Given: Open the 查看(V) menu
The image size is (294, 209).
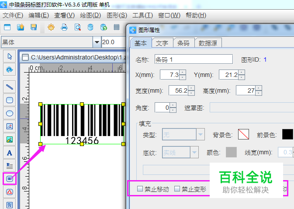Looking at the screenshot, I should [x=64, y=15].
